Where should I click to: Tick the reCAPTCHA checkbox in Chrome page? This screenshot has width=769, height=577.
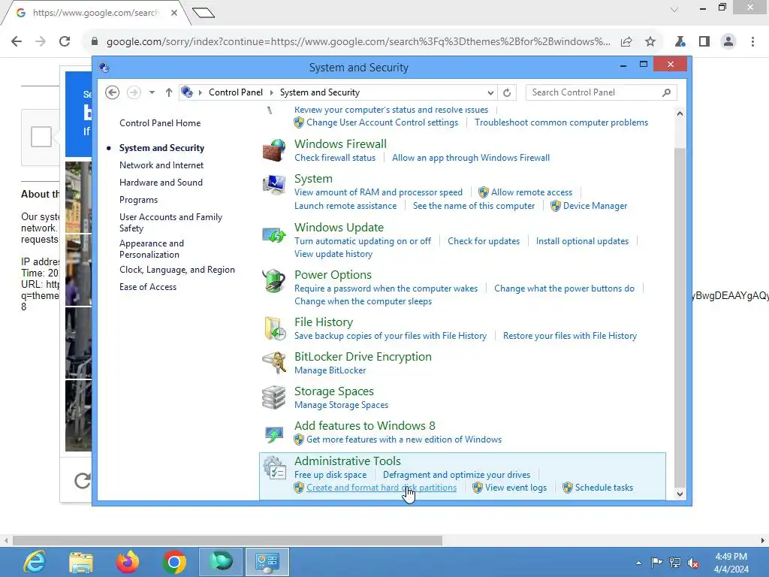(41, 137)
